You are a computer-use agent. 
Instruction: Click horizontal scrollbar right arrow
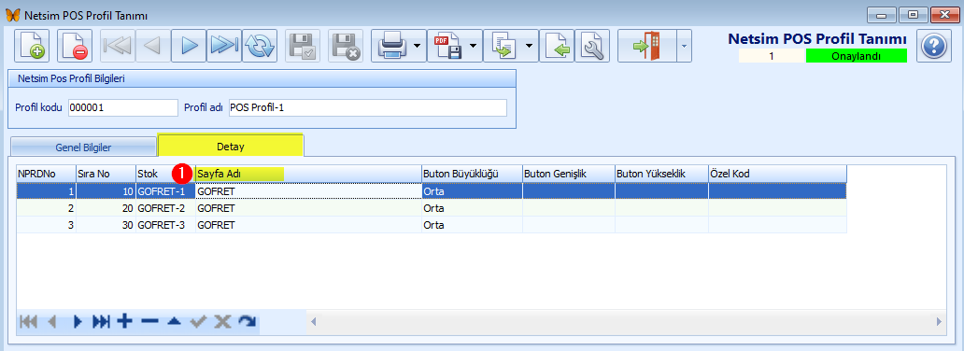pos(939,321)
